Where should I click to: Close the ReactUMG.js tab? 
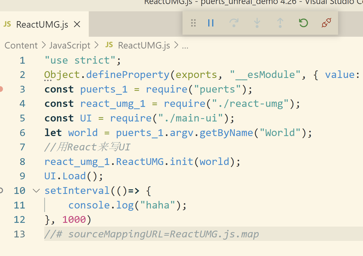[x=77, y=24]
